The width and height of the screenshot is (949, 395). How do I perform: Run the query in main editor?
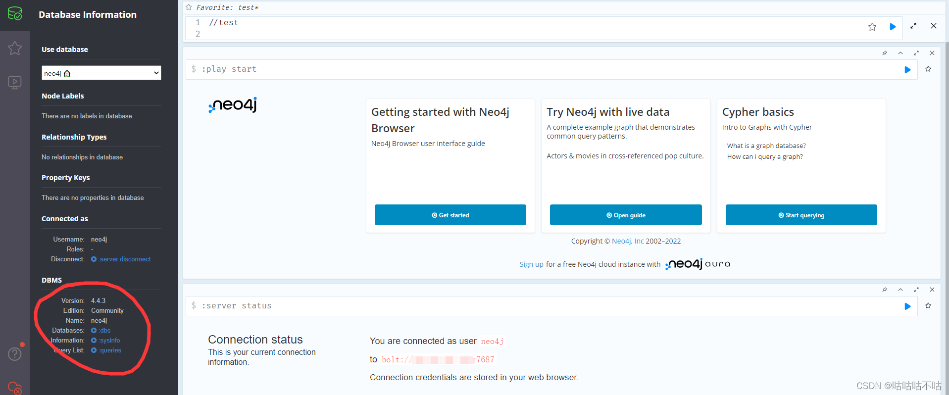pos(893,27)
